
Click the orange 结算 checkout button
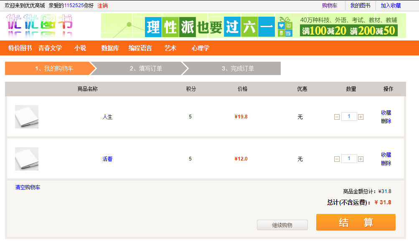[356, 222]
